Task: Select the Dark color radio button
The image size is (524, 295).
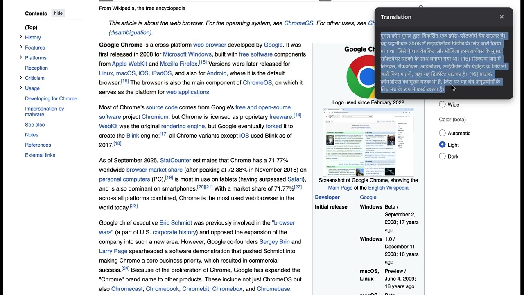Action: click(x=442, y=156)
